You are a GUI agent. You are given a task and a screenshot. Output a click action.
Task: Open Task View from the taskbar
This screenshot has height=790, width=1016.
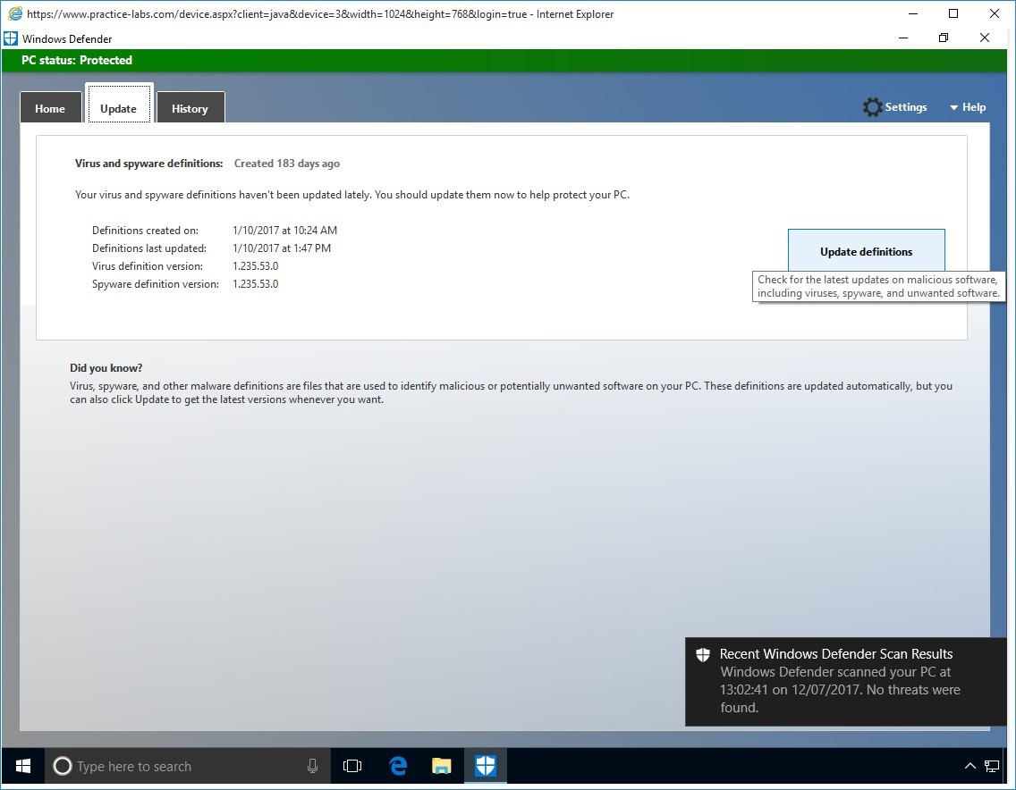(x=351, y=767)
